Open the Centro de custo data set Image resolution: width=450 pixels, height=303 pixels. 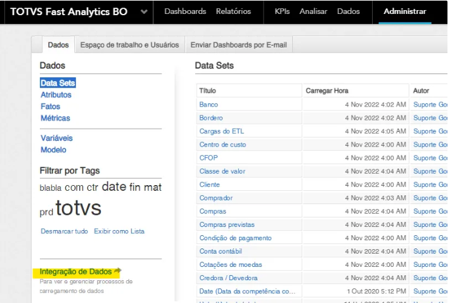(222, 145)
